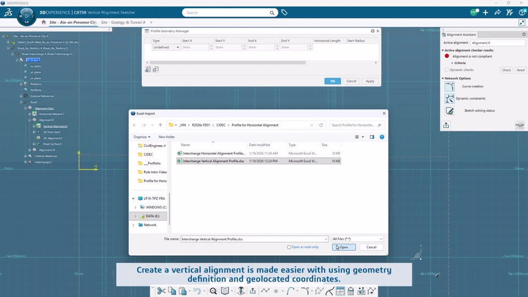Click the plus Add icon in top bar
This screenshot has height=297, width=528.
[x=485, y=13]
